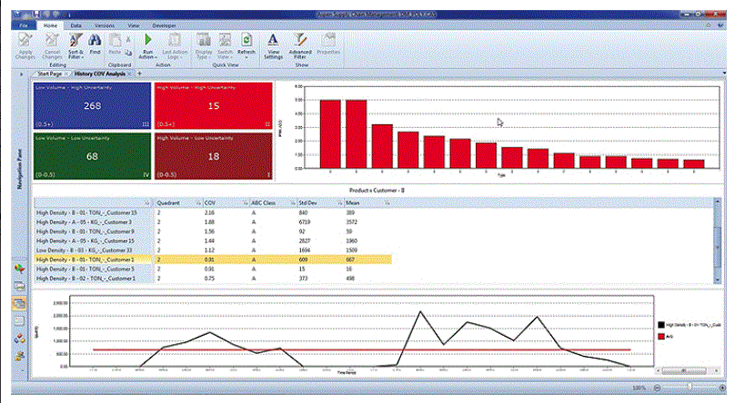Add a new tab with plus button

tap(139, 74)
